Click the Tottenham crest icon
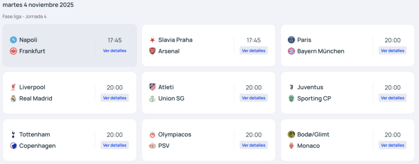Image resolution: width=419 pixels, height=164 pixels. (14, 135)
